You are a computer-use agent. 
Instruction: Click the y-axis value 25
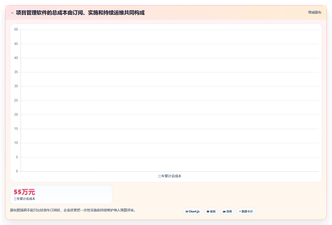pos(16,101)
